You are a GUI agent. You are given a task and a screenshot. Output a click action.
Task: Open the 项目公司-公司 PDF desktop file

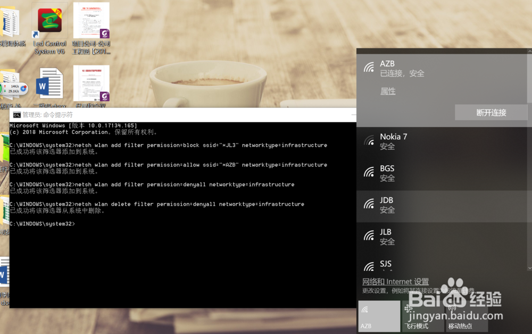pyautogui.click(x=92, y=29)
